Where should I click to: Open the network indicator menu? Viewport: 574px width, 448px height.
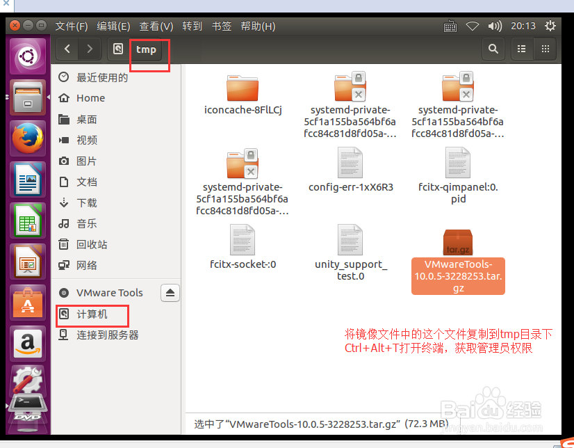coord(473,26)
